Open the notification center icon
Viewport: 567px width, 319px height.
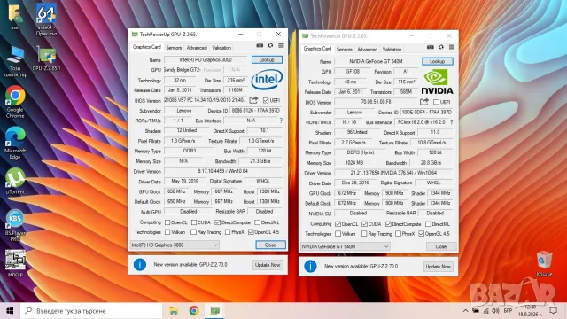553,311
